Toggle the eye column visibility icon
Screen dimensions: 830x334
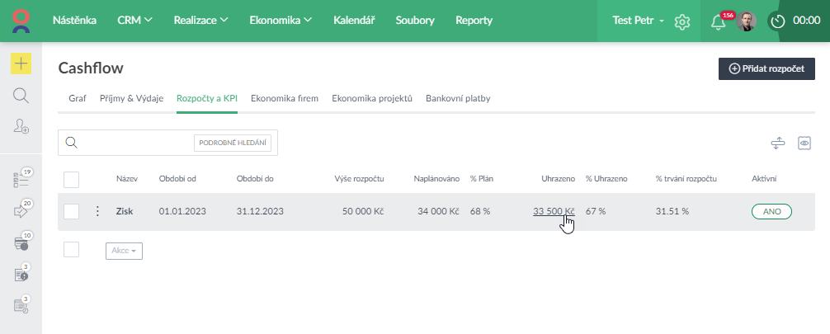pyautogui.click(x=804, y=143)
